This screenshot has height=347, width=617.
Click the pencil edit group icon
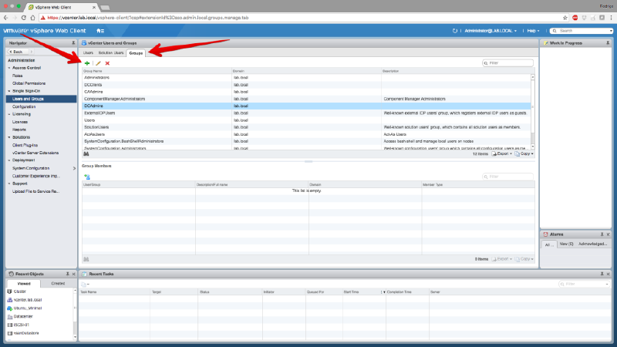[98, 63]
